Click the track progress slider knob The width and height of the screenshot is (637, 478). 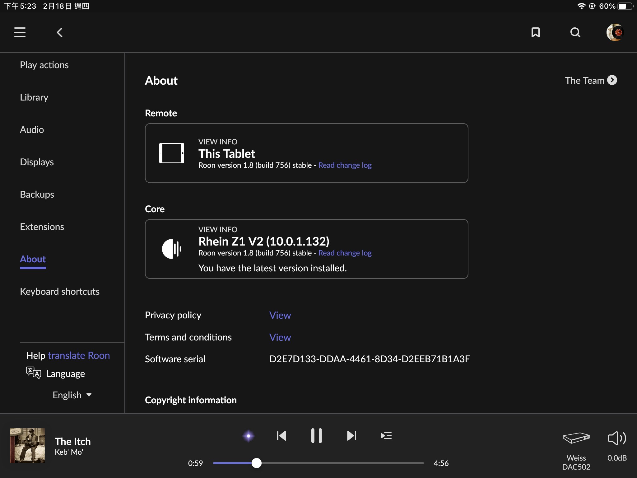[x=256, y=463]
